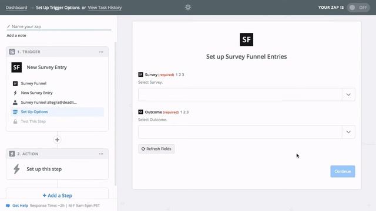376x211 pixels.
Task: Open the Outcome dropdown field
Action: 247,132
